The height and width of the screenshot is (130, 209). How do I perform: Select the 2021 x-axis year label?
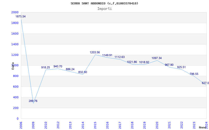click(169, 125)
